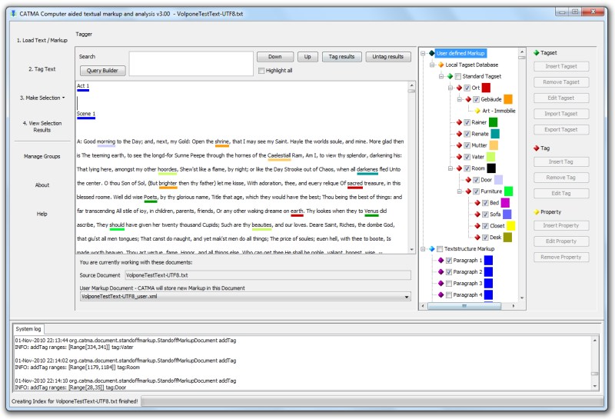This screenshot has height=419, width=615.
Task: Go to step 2 Tag Text
Action: pyautogui.click(x=42, y=69)
